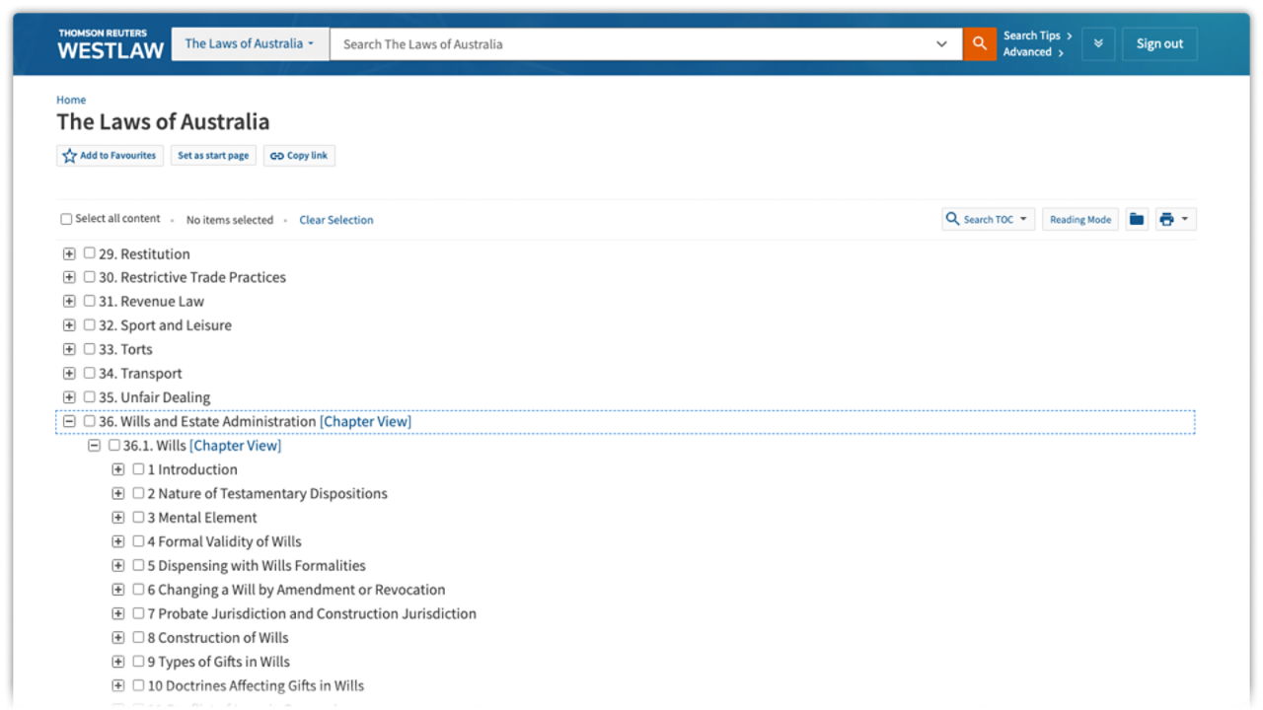Open The Laws of Australia dropdown

[x=250, y=43]
